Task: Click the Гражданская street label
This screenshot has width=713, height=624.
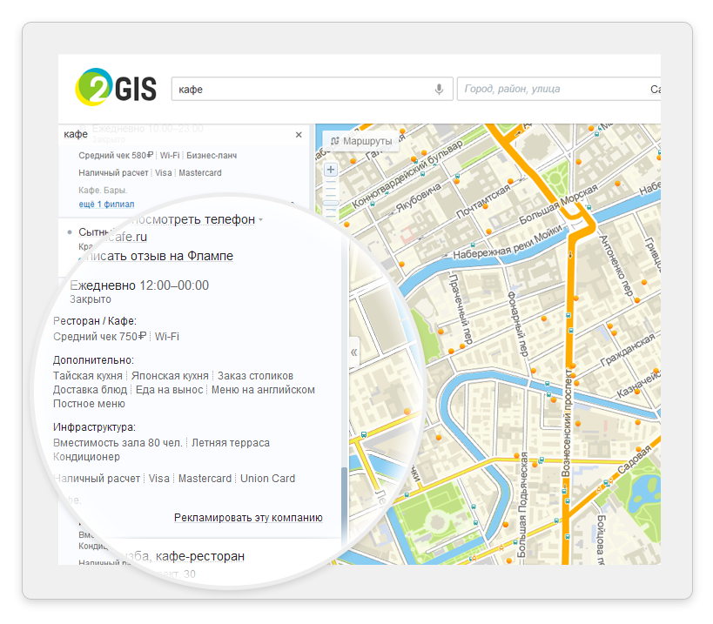Action: tap(628, 350)
